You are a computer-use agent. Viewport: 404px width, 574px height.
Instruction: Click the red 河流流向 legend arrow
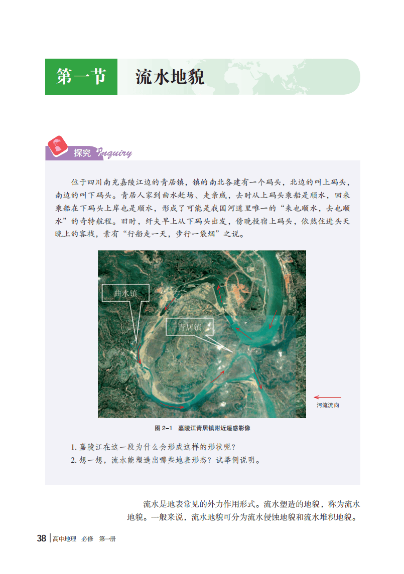(x=327, y=397)
